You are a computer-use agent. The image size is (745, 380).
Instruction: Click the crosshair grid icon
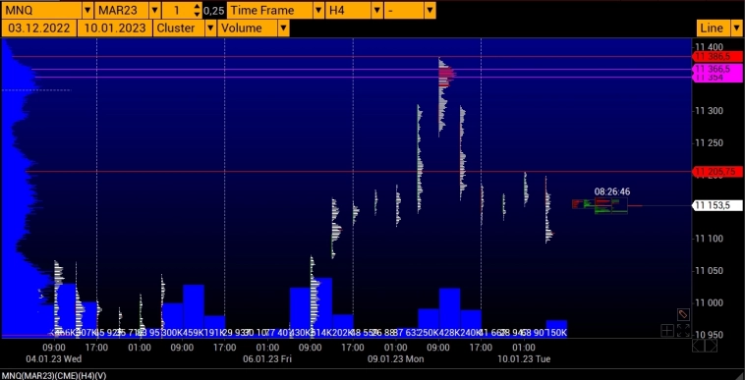(x=667, y=331)
